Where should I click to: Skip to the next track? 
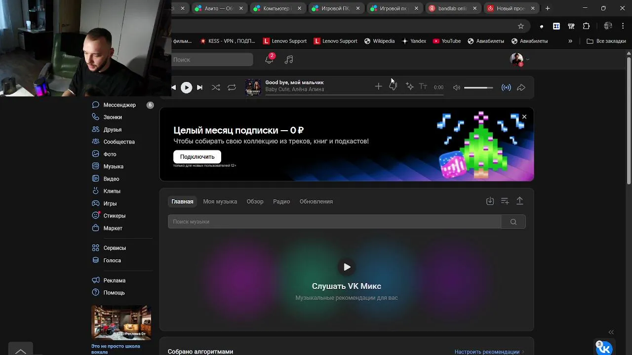pyautogui.click(x=199, y=87)
